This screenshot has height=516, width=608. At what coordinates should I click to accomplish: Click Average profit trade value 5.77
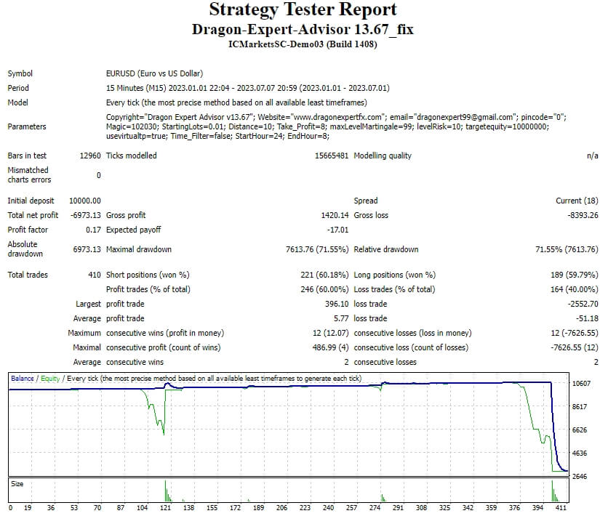(341, 318)
